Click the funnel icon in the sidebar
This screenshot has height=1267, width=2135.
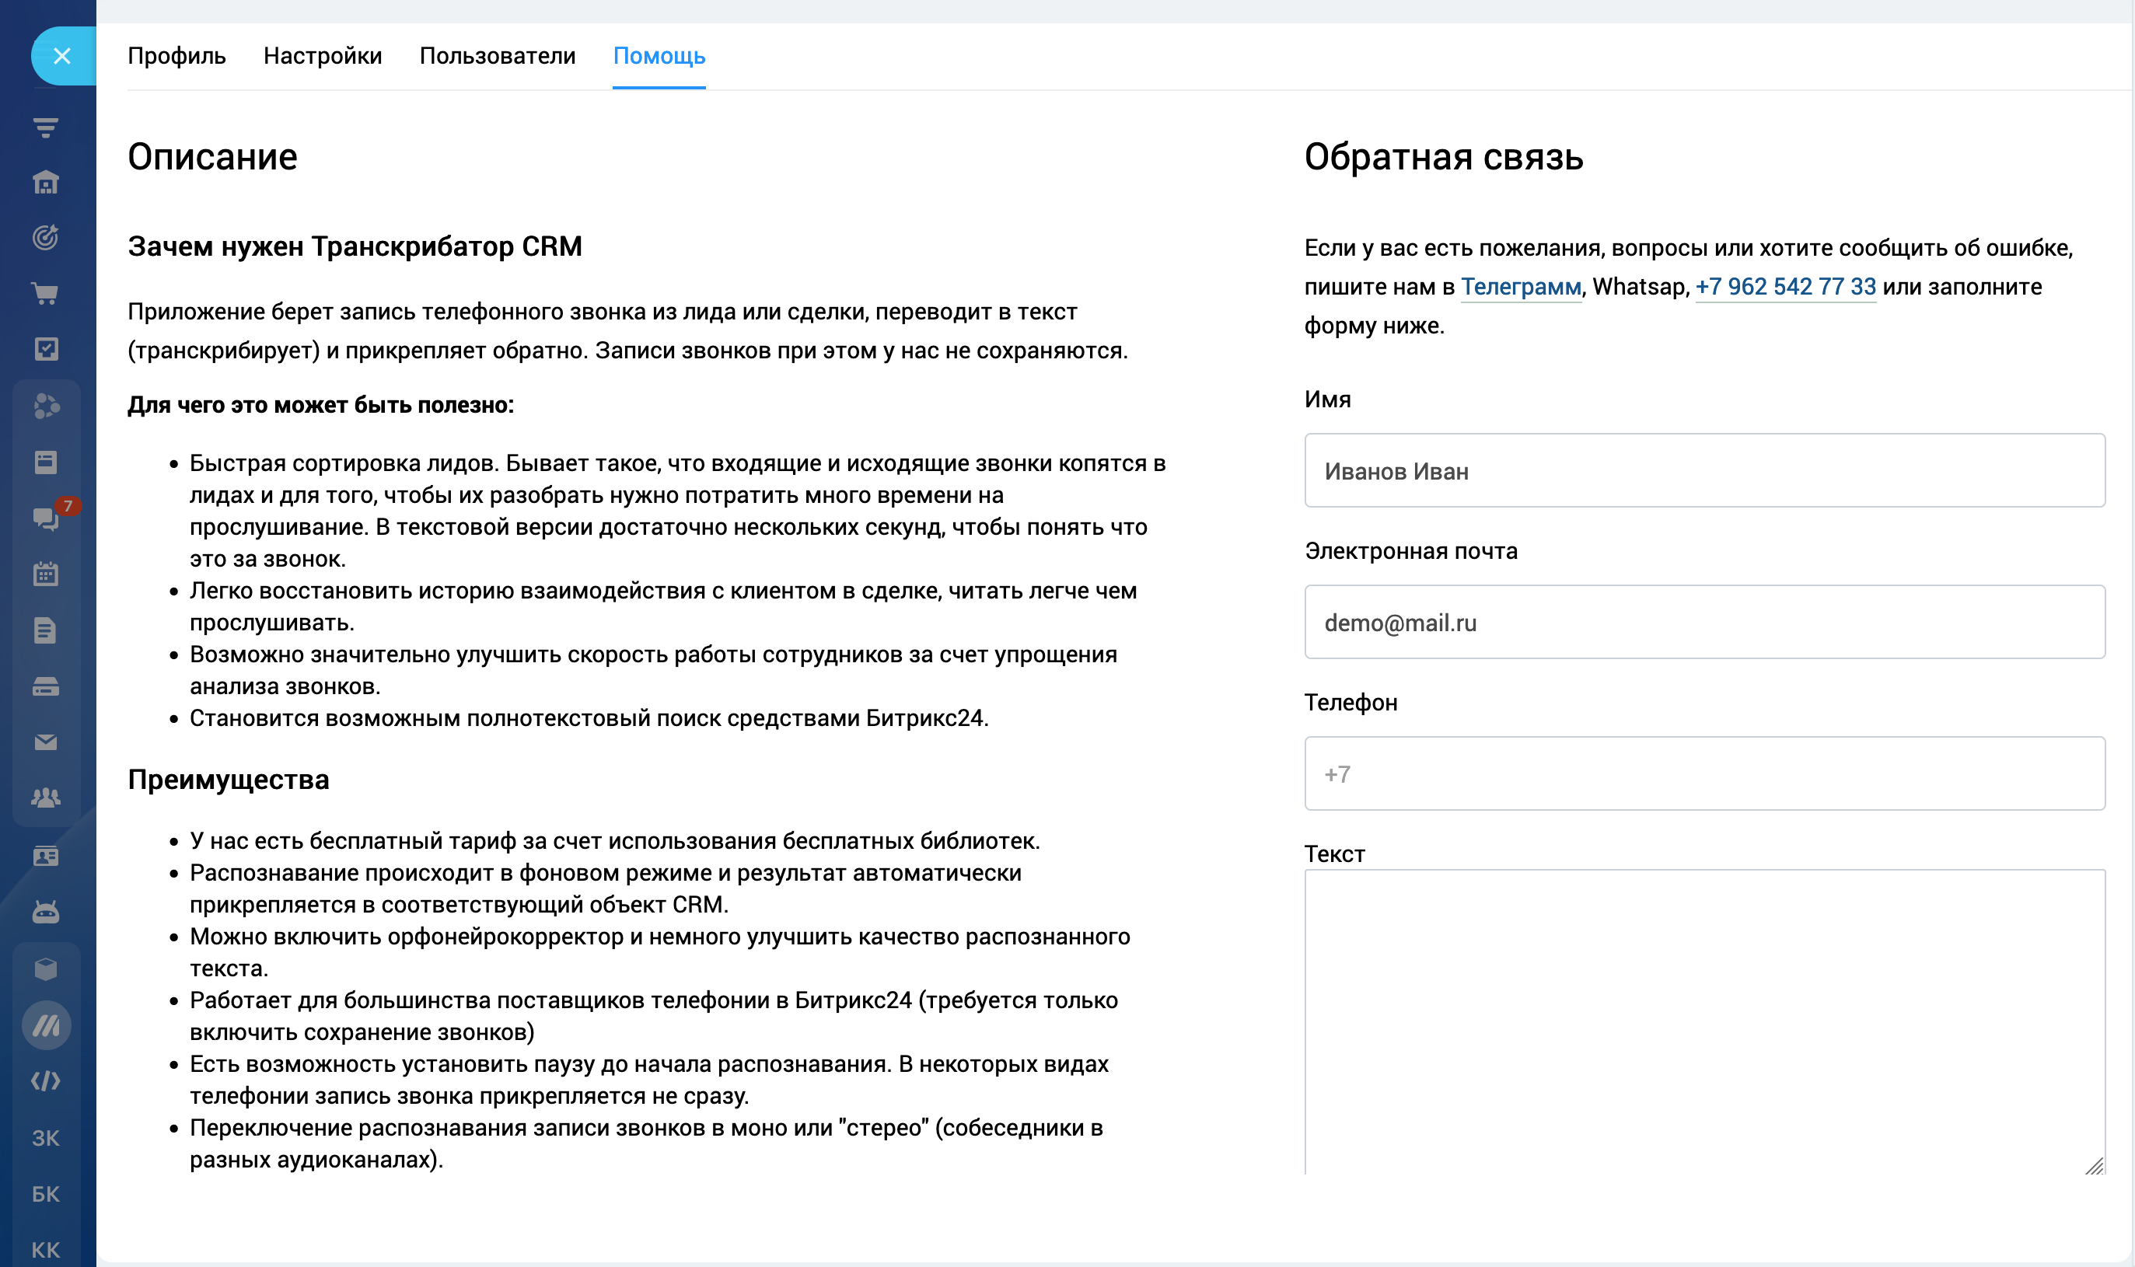tap(45, 128)
